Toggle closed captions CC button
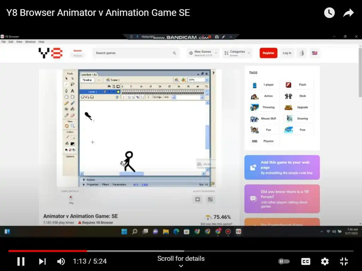 point(306,261)
